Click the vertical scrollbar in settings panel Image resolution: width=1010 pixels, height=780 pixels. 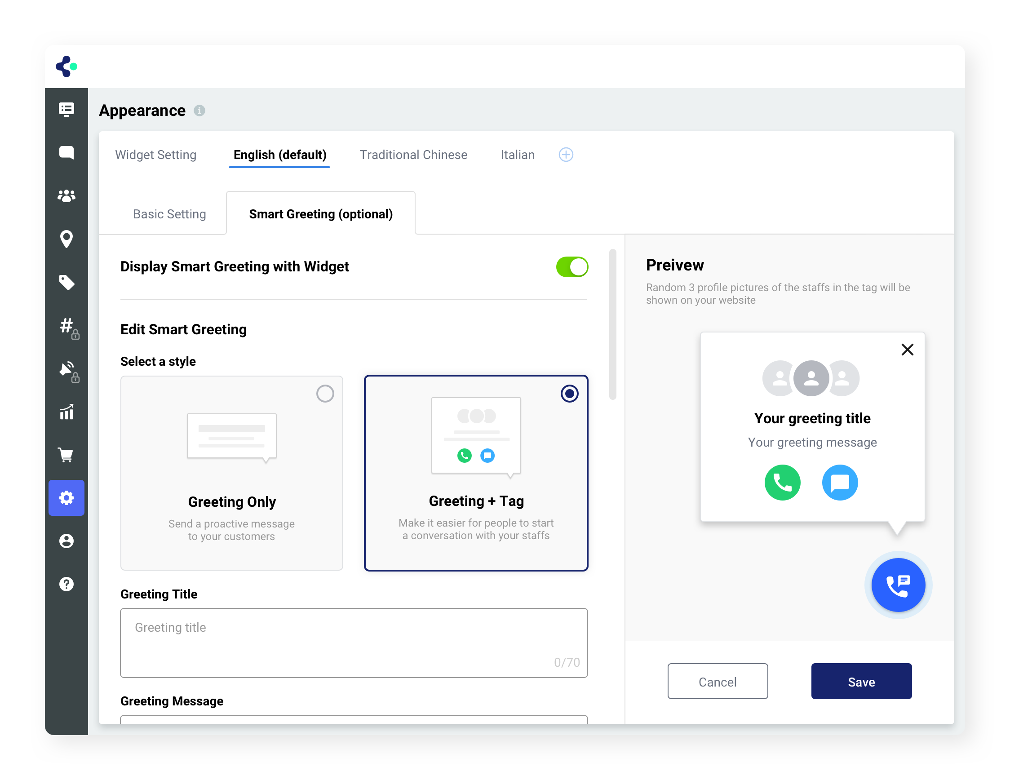tap(612, 324)
